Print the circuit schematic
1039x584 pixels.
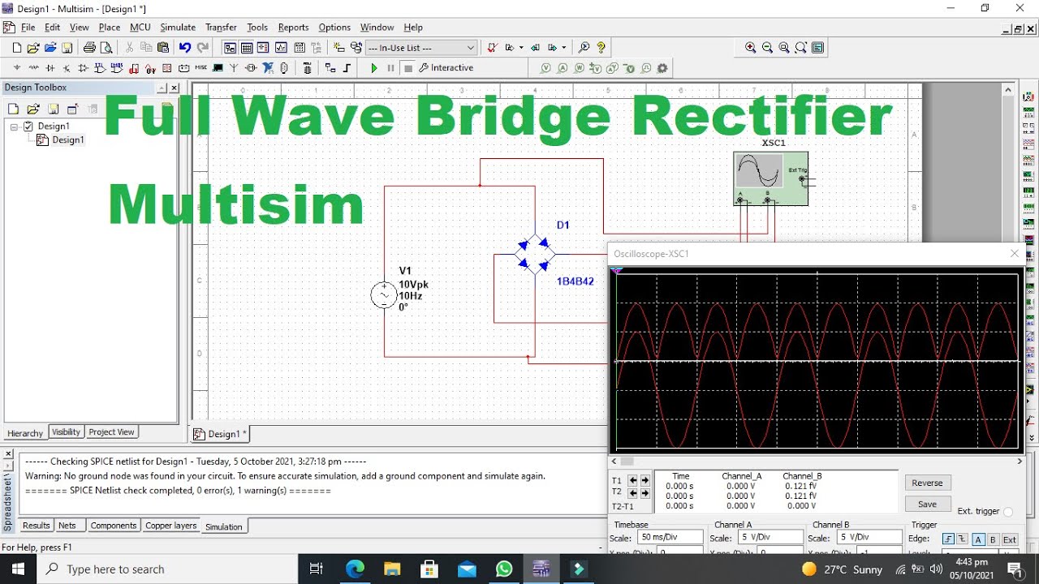point(89,48)
